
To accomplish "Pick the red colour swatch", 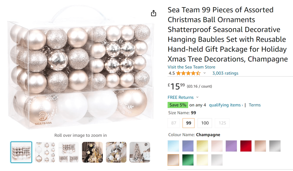I will (246, 146).
